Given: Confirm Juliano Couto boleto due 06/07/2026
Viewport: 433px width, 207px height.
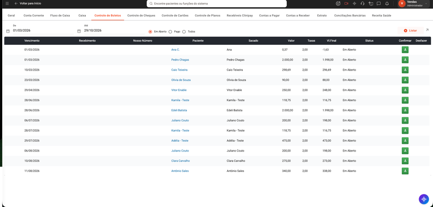Looking at the screenshot, I should 405,121.
